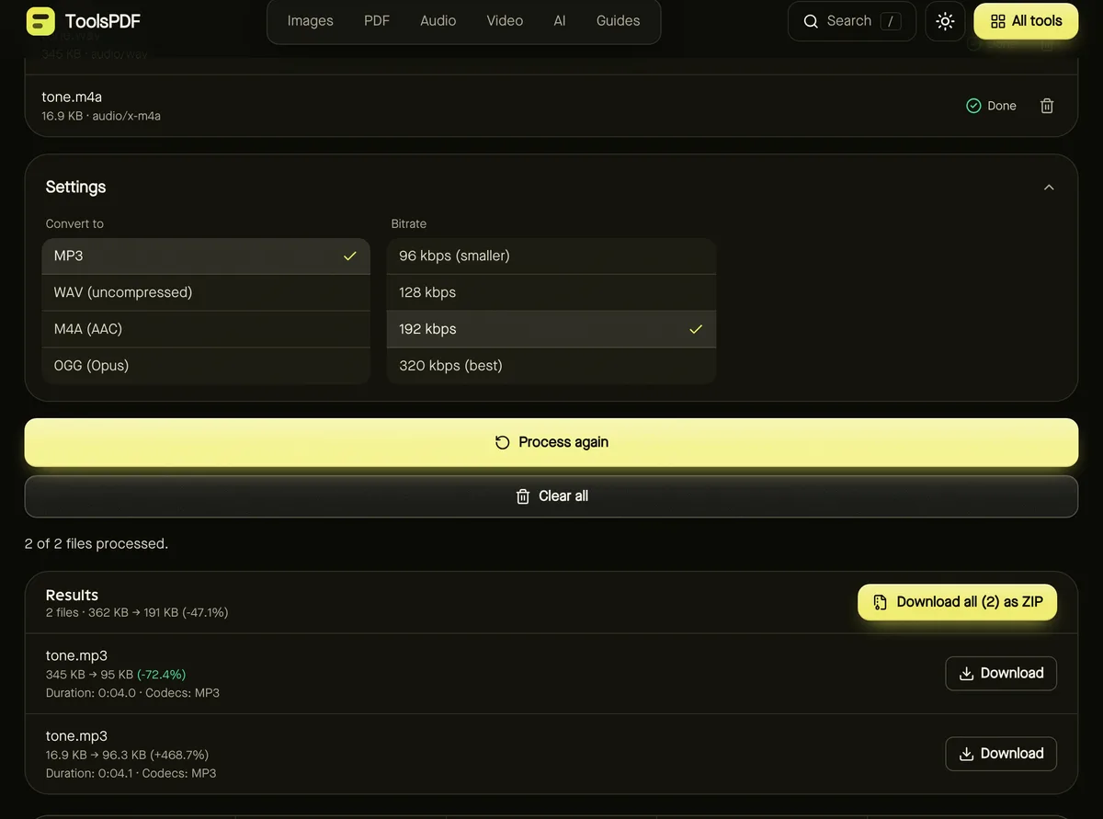The height and width of the screenshot is (819, 1103).
Task: Choose 192 kbps bitrate
Action: [551, 329]
